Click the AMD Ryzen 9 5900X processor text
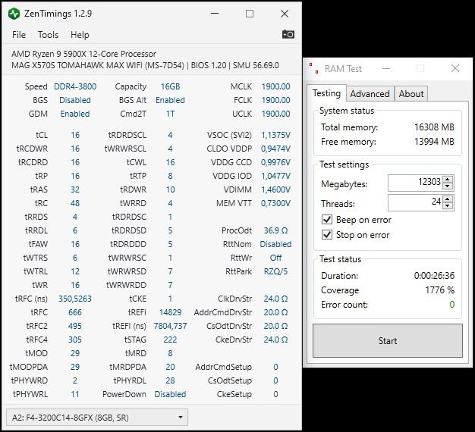 click(x=83, y=54)
